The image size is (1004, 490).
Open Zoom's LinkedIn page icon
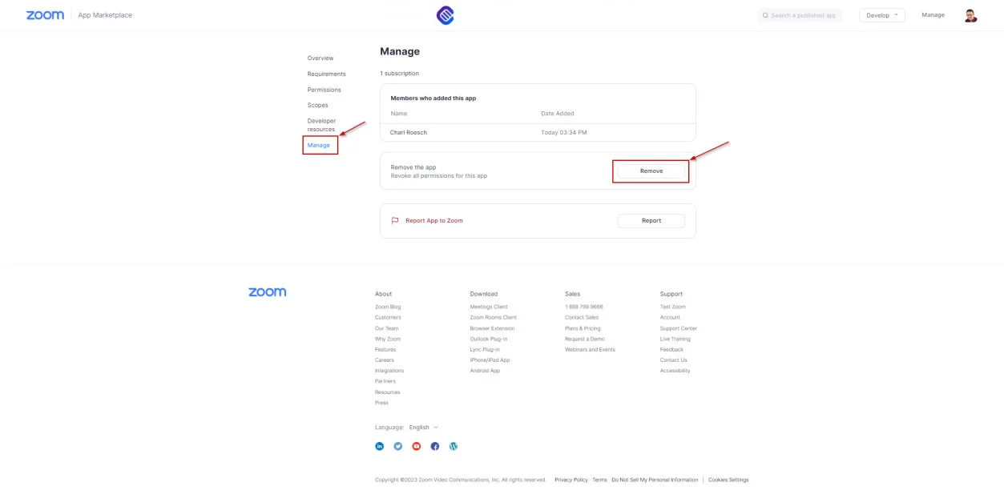pyautogui.click(x=380, y=446)
